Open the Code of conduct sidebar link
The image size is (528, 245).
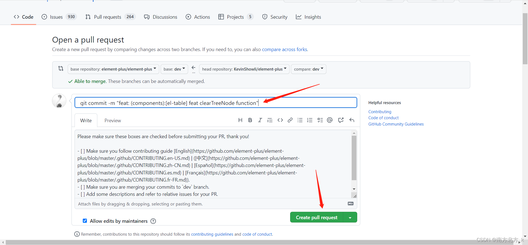coord(383,118)
